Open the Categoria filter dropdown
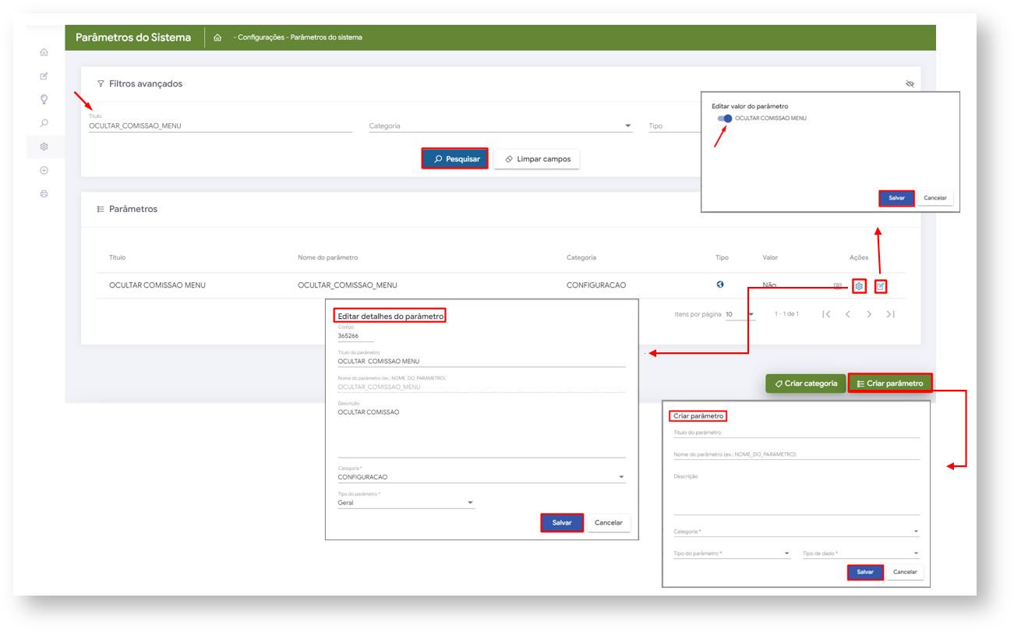The height and width of the screenshot is (633, 1014). click(500, 126)
